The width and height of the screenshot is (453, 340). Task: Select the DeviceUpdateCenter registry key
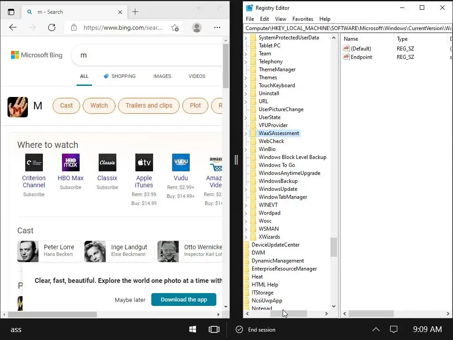click(275, 244)
